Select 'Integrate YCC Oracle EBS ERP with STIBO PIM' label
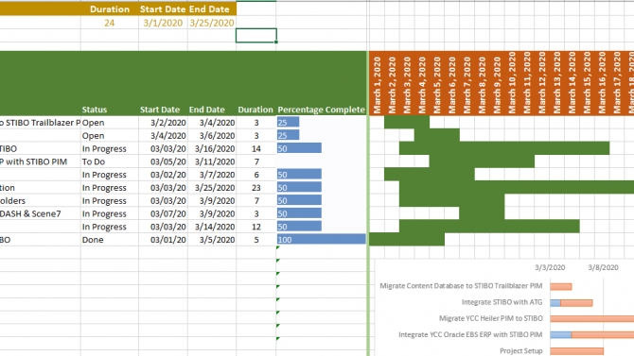634x356 pixels. [x=470, y=334]
